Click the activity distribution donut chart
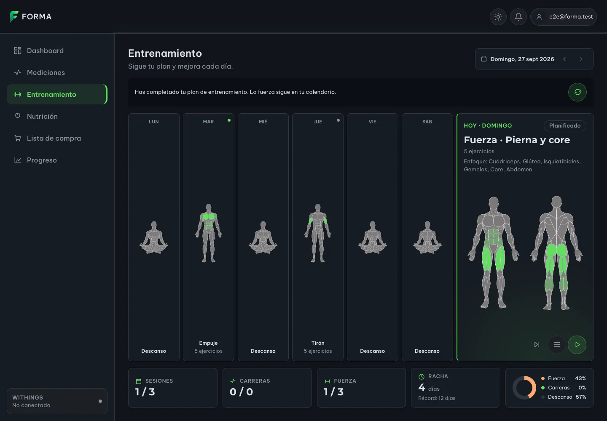Screen dimensions: 607x421 524,388
